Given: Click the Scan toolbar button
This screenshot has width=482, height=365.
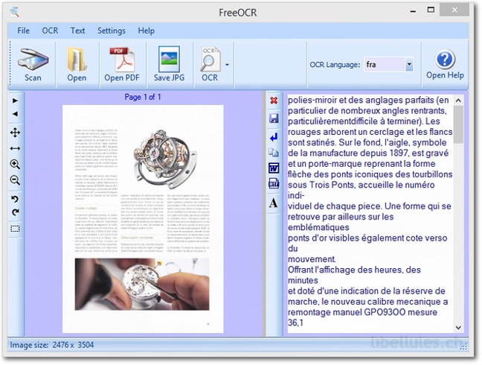Looking at the screenshot, I should 33,65.
